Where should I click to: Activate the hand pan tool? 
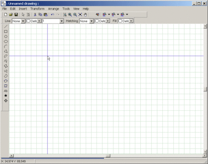coord(85,15)
